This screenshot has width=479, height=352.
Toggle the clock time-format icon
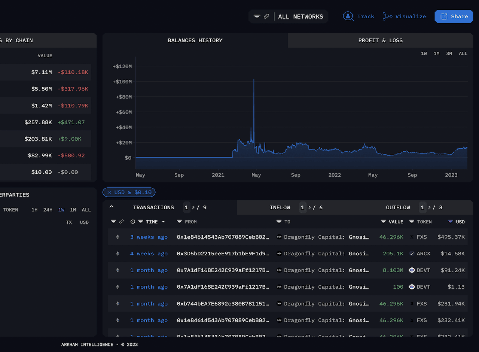133,222
